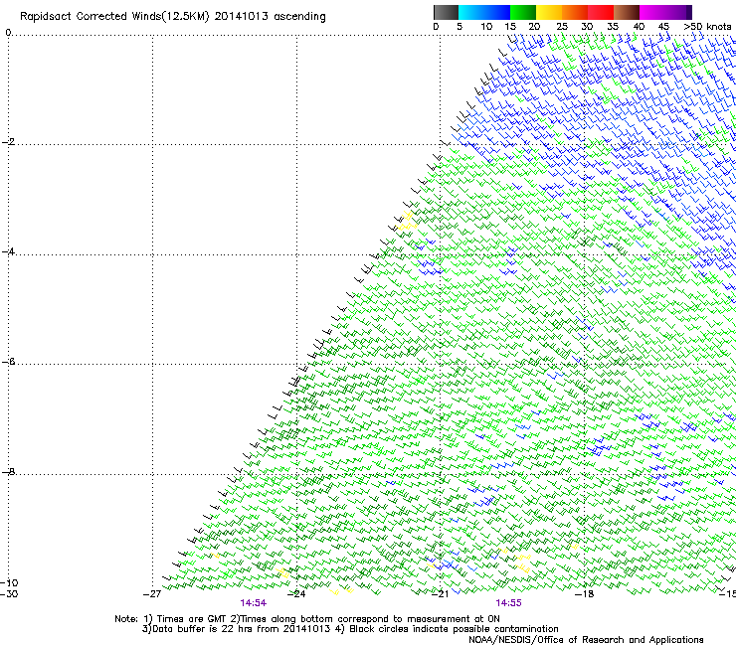Click the 'Data buffer is 22 hrs' note
This screenshot has height=646, width=736.
coord(350,629)
